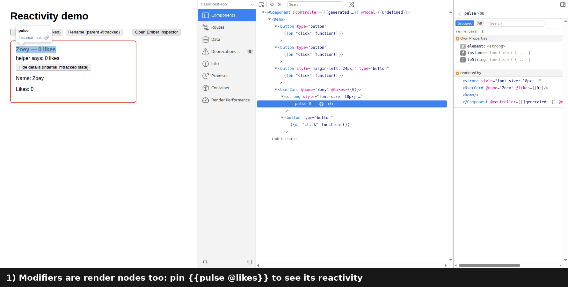The height and width of the screenshot is (287, 568).
Task: Click the eye icon on the pulse row
Action: click(322, 104)
